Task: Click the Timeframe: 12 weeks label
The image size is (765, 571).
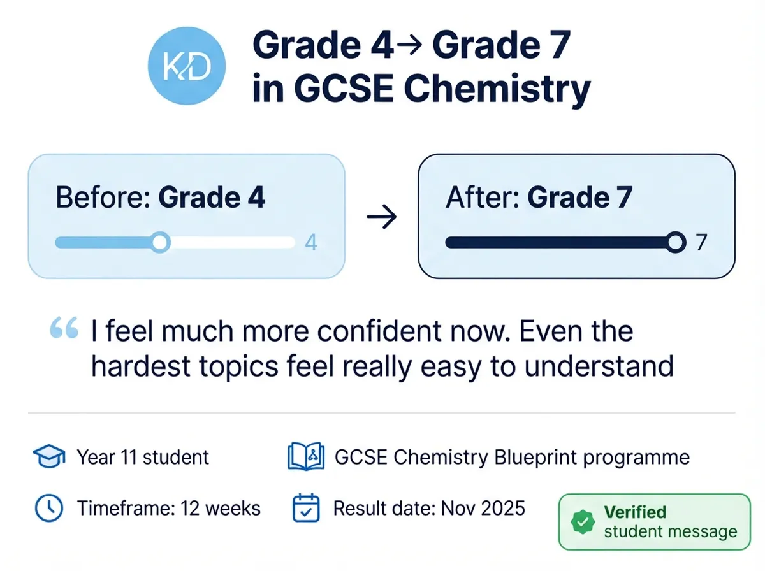Action: [x=169, y=508]
